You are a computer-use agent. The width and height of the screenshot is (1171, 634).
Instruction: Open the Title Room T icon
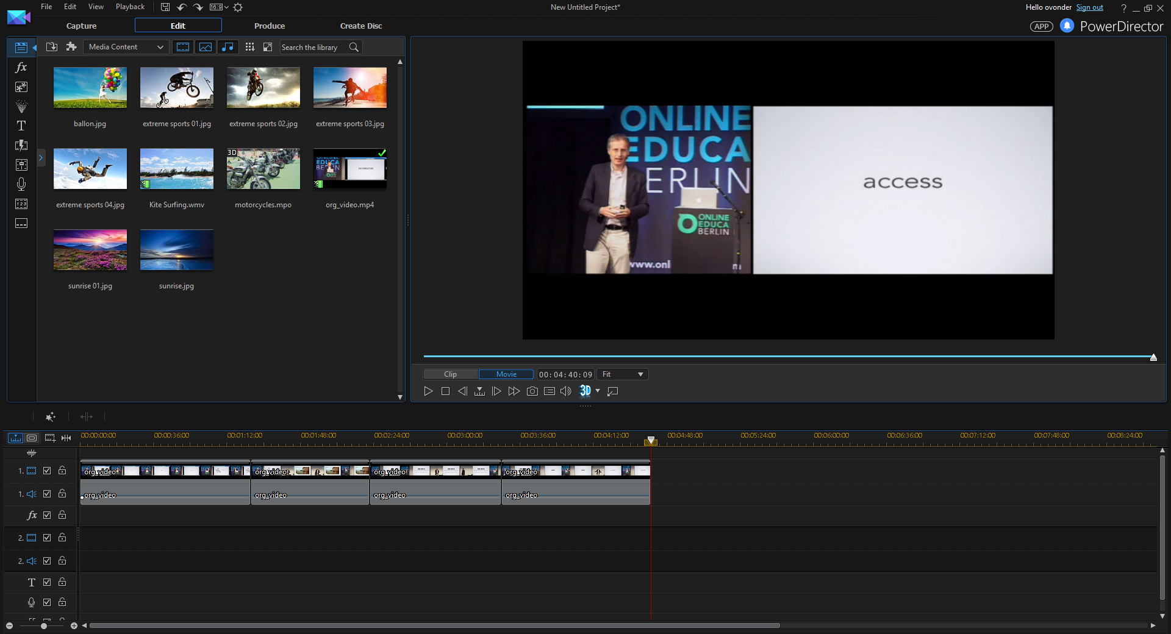(21, 126)
